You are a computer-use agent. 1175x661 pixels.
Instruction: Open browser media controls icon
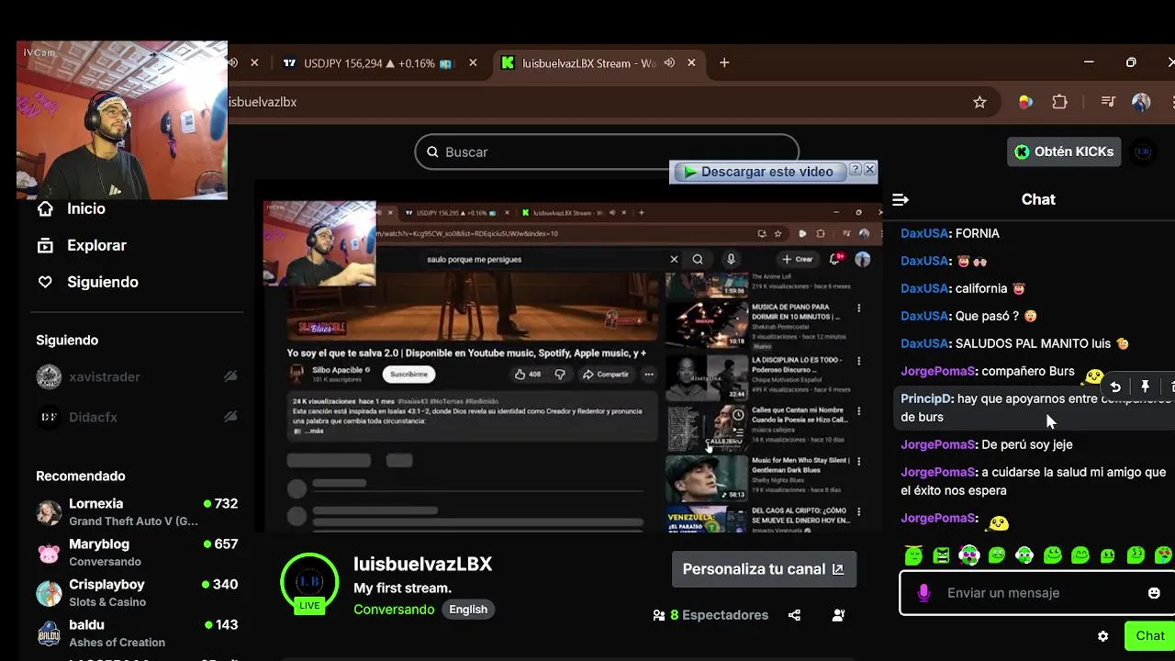click(1108, 102)
